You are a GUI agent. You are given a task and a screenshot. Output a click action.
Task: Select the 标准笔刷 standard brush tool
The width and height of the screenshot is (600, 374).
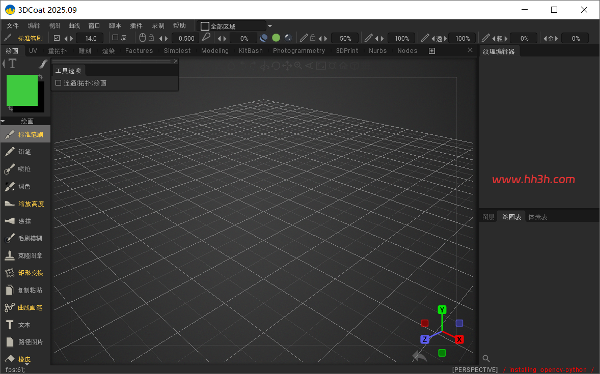[x=25, y=134]
